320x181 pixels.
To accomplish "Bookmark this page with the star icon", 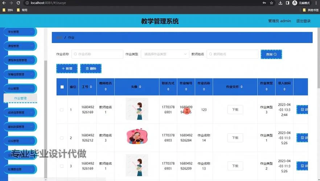I will click(271, 3).
